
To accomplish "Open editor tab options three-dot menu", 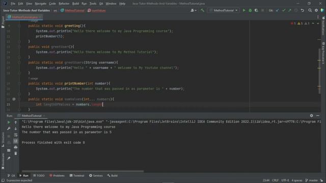I will click(x=318, y=17).
